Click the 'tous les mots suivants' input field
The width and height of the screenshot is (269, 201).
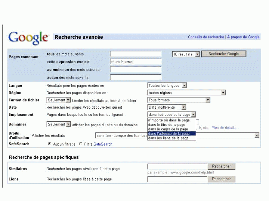coord(136,54)
